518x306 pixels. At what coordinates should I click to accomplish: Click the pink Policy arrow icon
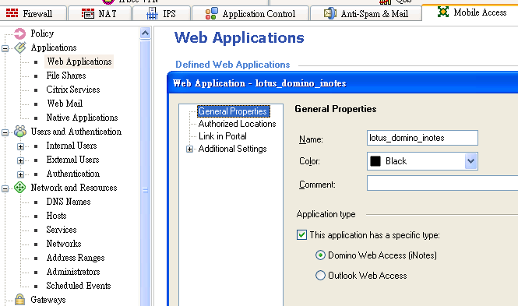coord(19,33)
